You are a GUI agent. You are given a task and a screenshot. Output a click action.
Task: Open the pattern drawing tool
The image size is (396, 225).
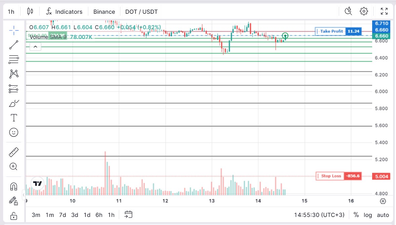(14, 74)
